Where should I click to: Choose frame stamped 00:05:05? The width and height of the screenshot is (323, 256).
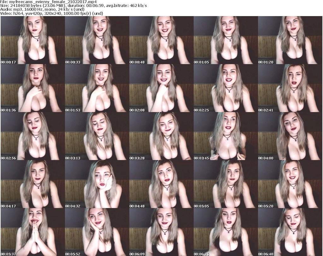pos(226,184)
